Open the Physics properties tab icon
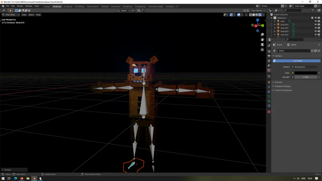322x181 pixels. point(269,87)
